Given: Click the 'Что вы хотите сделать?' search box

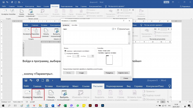Looking at the screenshot, I should (116, 6).
